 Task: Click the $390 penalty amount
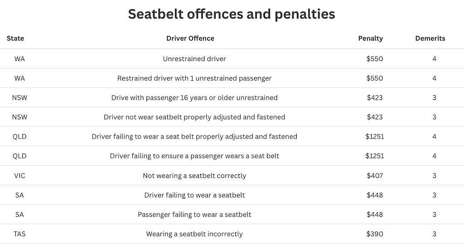click(x=375, y=234)
